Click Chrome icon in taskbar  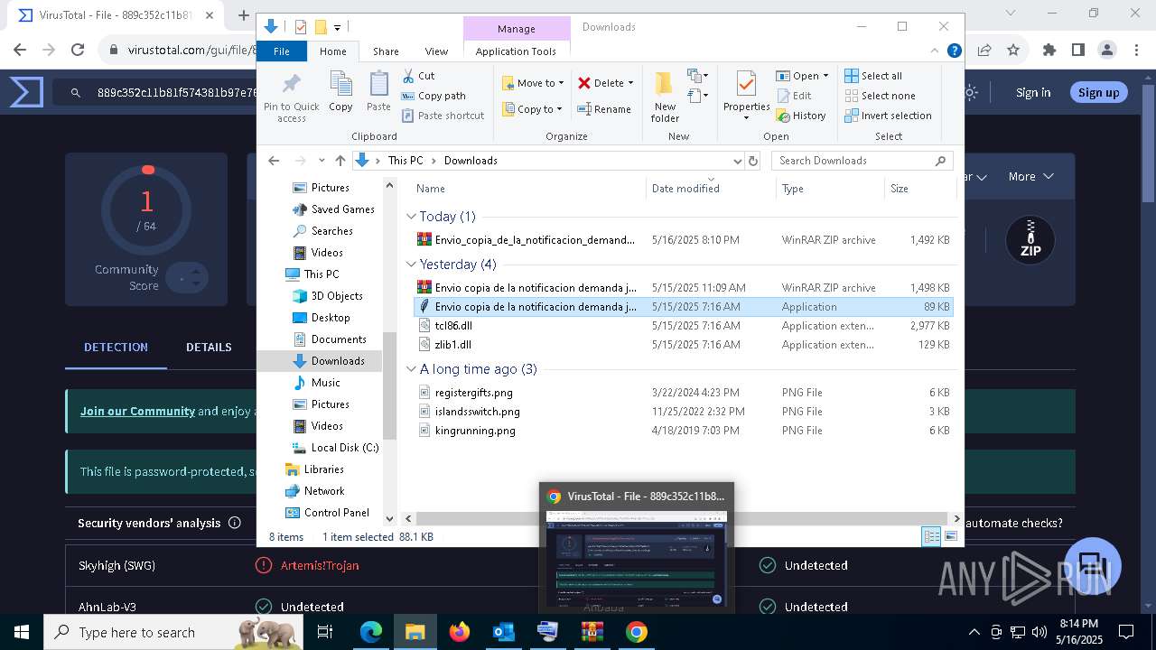pyautogui.click(x=637, y=632)
